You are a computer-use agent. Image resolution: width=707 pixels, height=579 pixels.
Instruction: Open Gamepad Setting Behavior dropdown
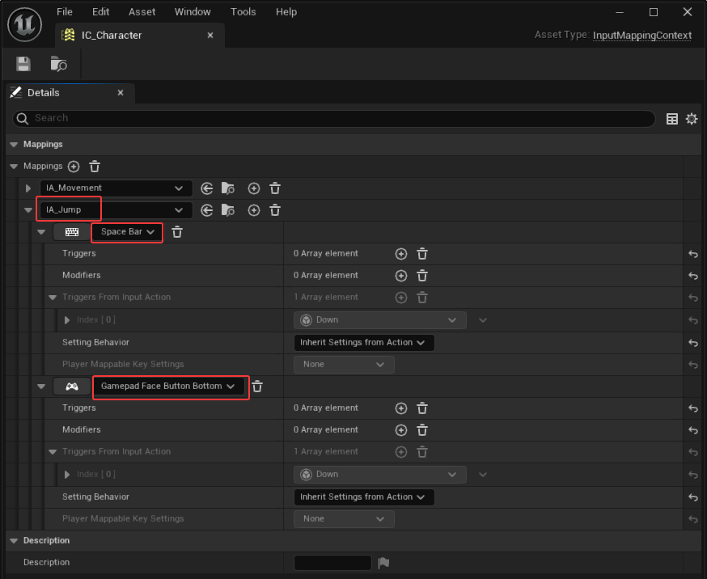pos(363,497)
